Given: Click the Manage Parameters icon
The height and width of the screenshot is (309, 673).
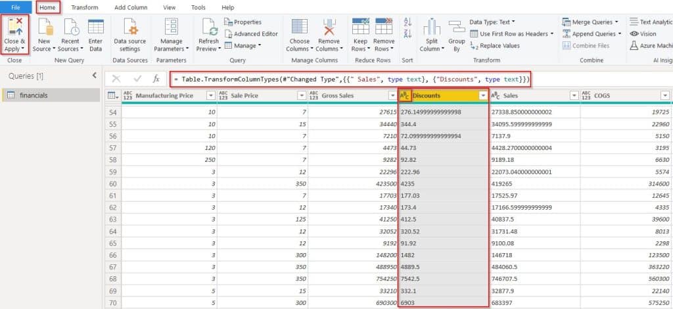Looking at the screenshot, I should coord(172,26).
